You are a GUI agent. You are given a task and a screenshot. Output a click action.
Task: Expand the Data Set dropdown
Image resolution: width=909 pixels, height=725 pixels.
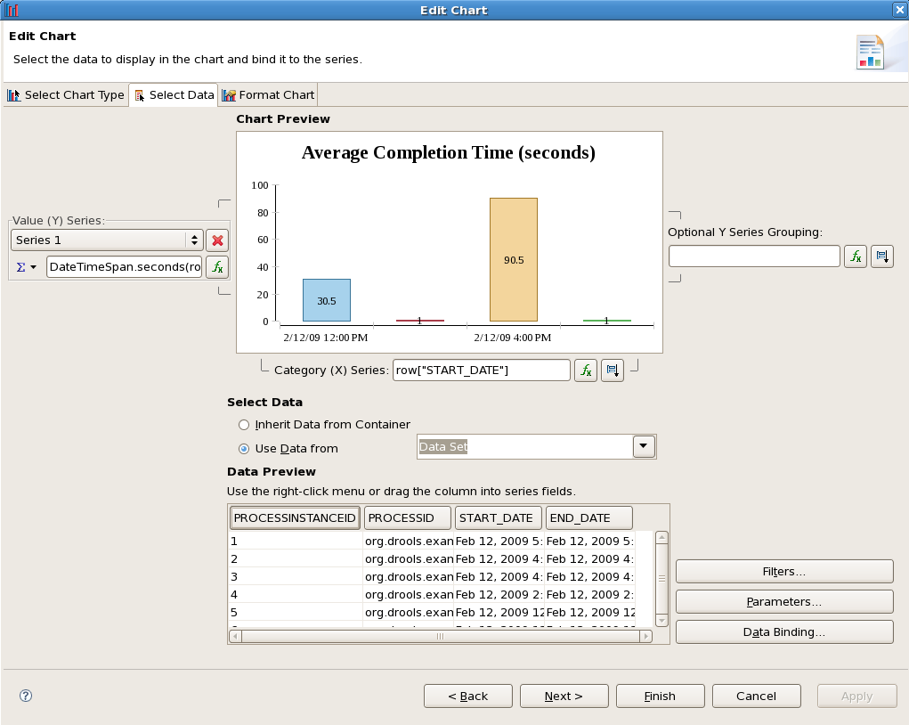pos(644,447)
